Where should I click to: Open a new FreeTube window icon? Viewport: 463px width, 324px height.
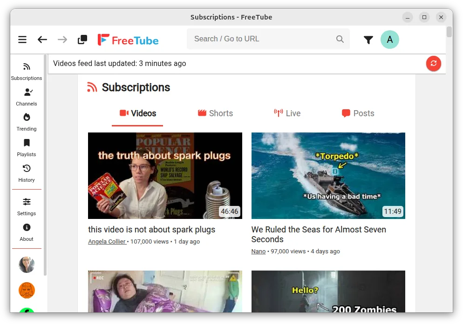[82, 40]
